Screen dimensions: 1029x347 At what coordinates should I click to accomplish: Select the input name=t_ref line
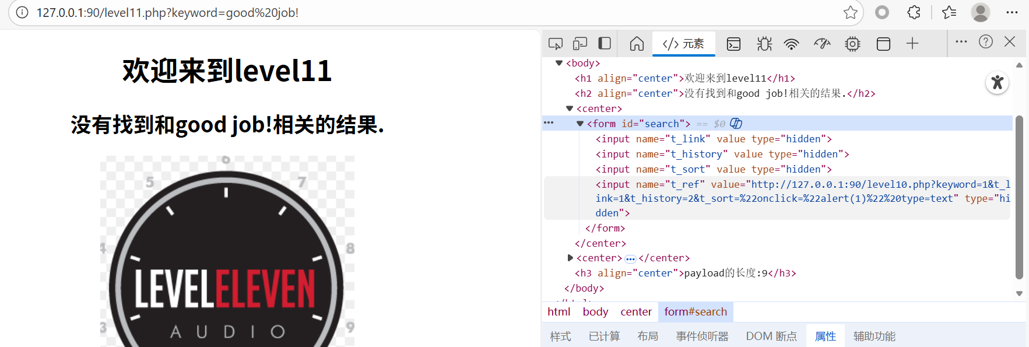coord(777,198)
